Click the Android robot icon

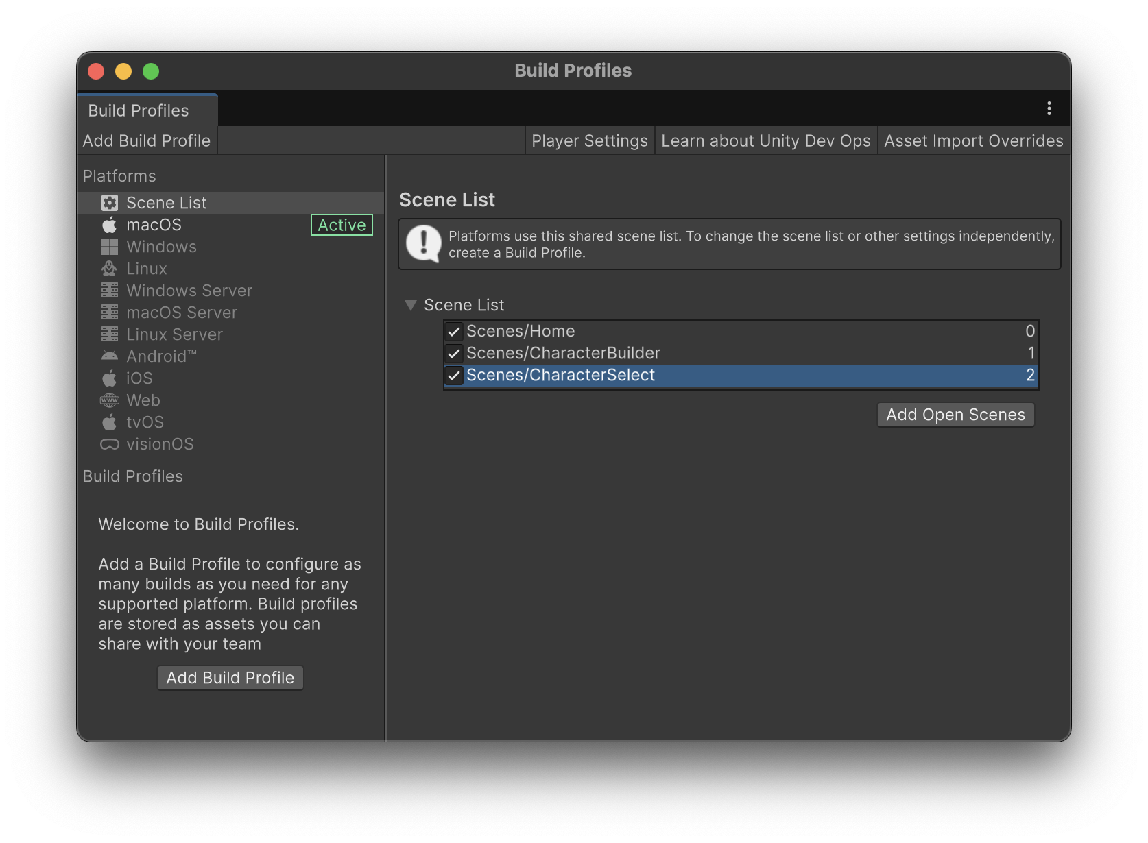tap(110, 356)
